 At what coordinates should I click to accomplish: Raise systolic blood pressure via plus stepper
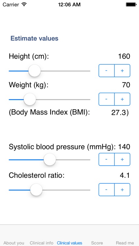coord(122,159)
